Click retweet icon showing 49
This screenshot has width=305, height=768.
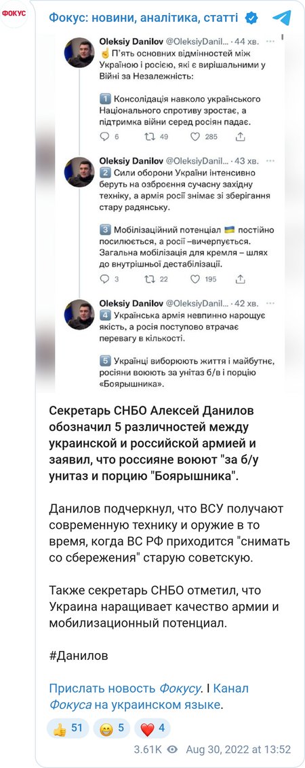[149, 137]
